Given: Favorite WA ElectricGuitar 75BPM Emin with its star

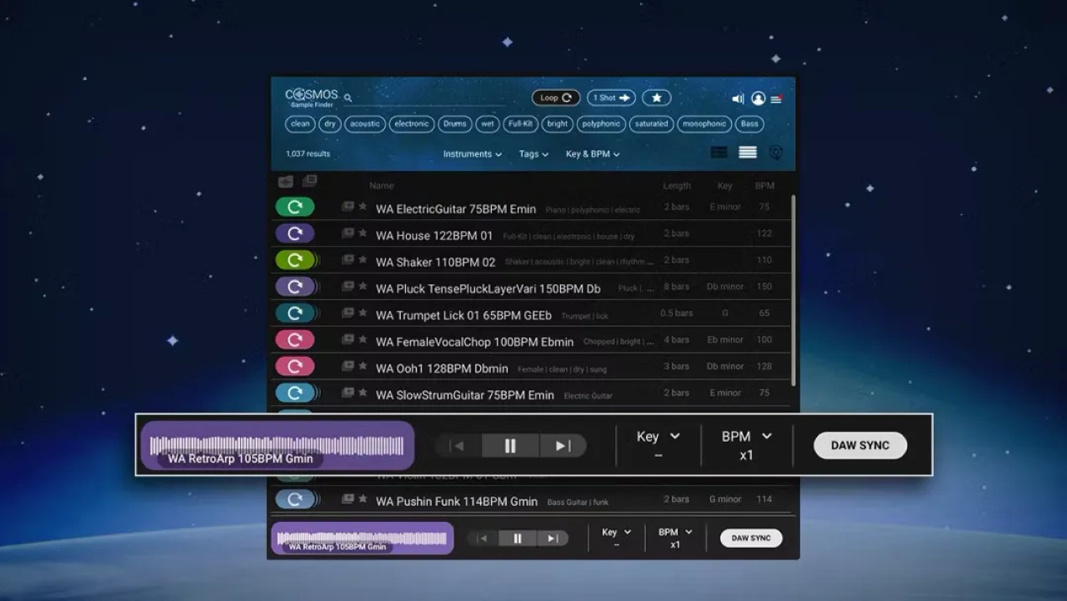Looking at the screenshot, I should point(363,207).
